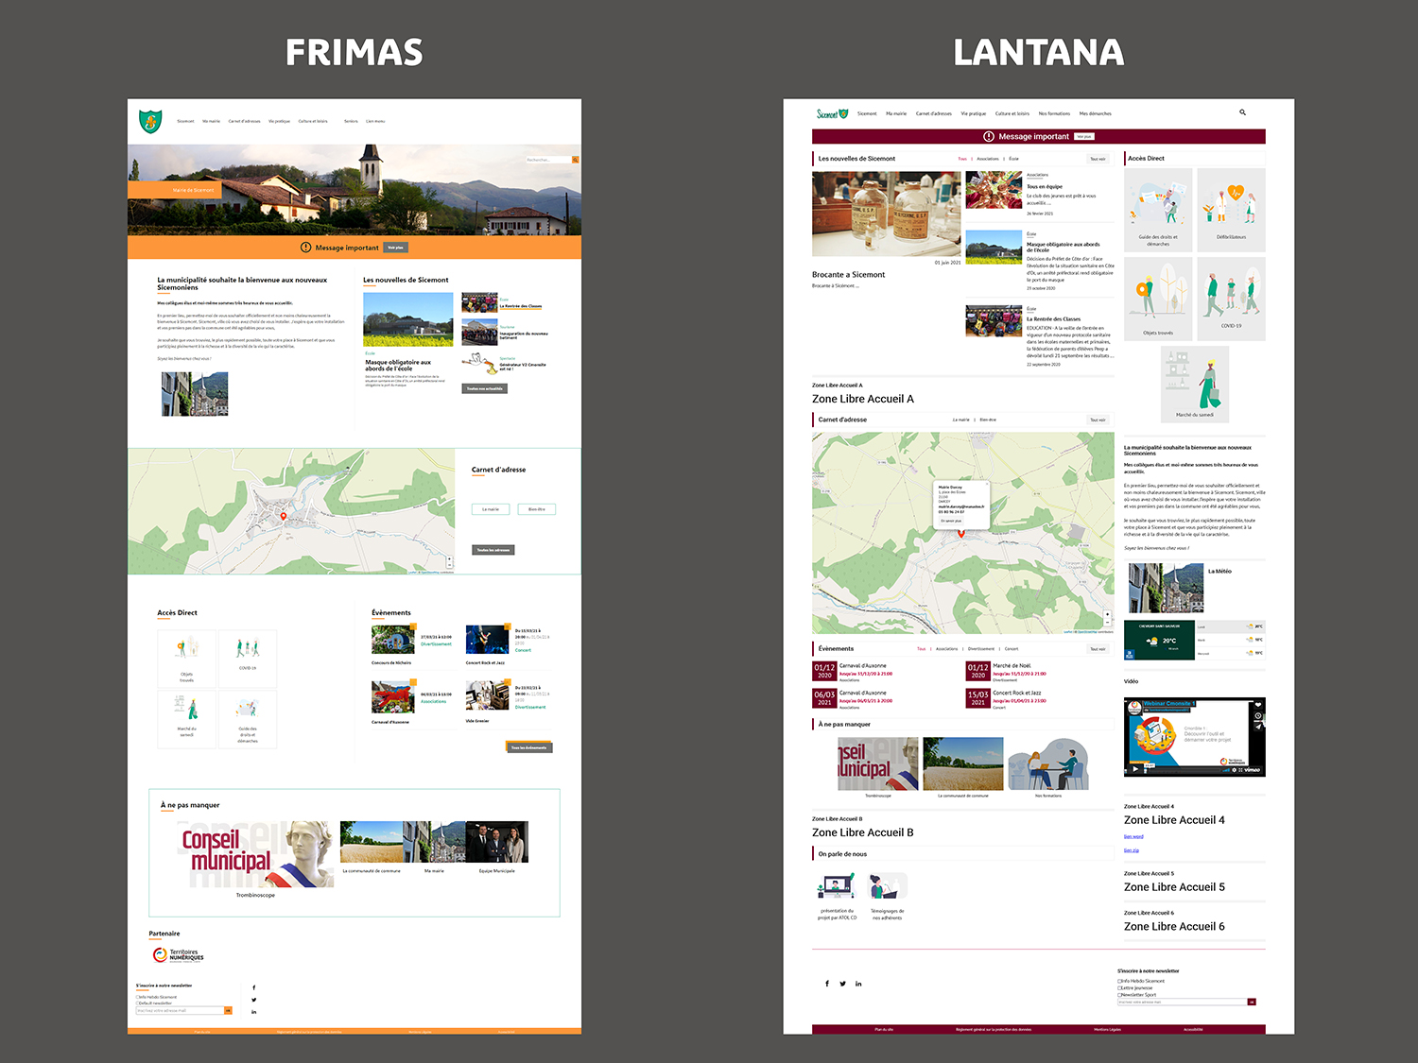
Task: Open the Twitter icon in Lantana footer
Action: click(x=842, y=984)
